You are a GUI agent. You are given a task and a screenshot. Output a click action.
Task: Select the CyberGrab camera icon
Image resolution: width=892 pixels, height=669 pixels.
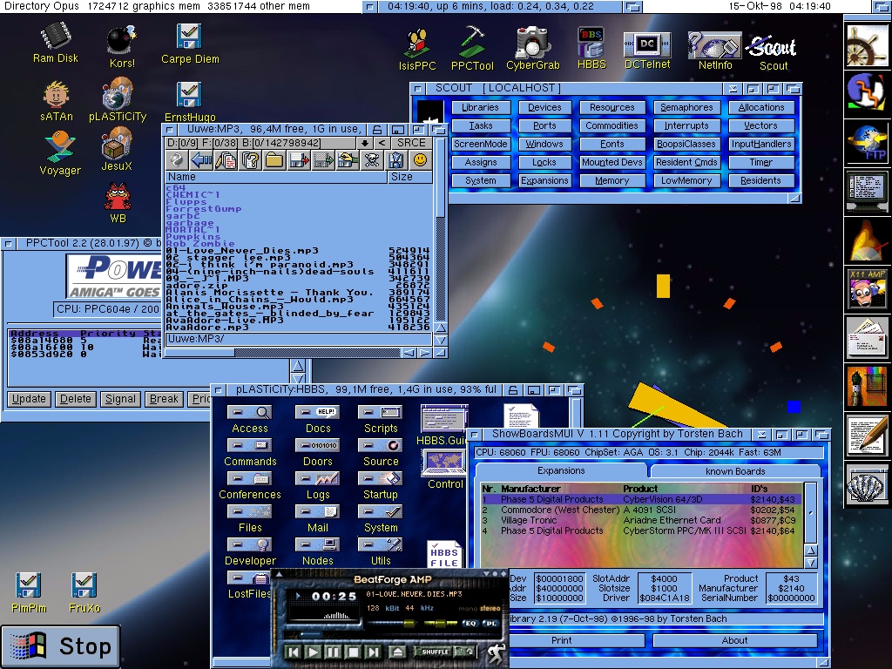[532, 49]
